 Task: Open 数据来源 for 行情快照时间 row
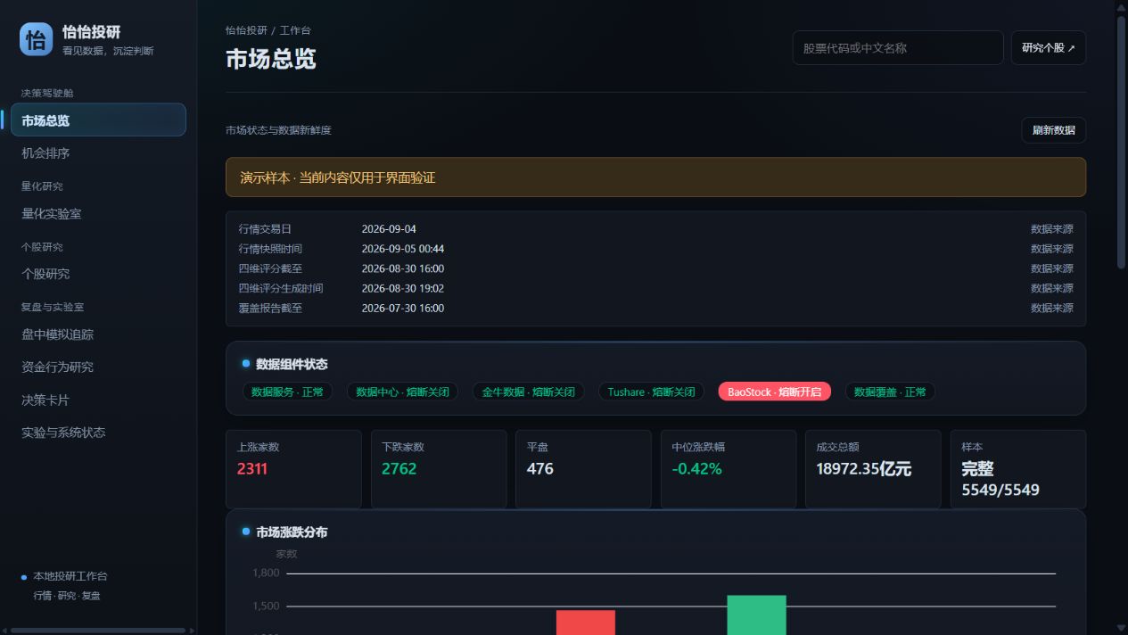click(1052, 249)
